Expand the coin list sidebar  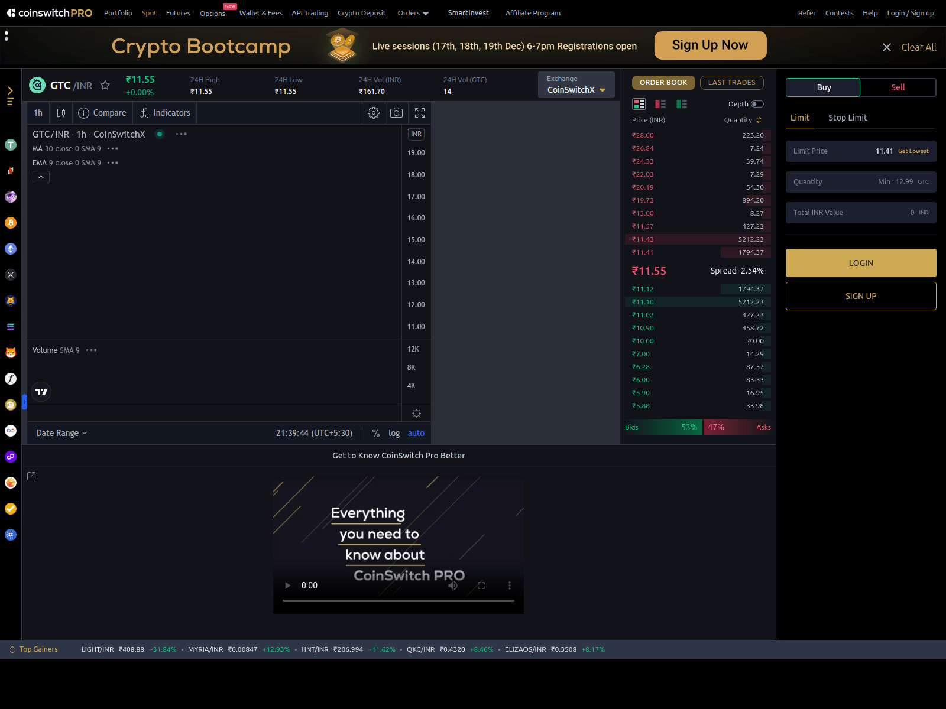[10, 96]
